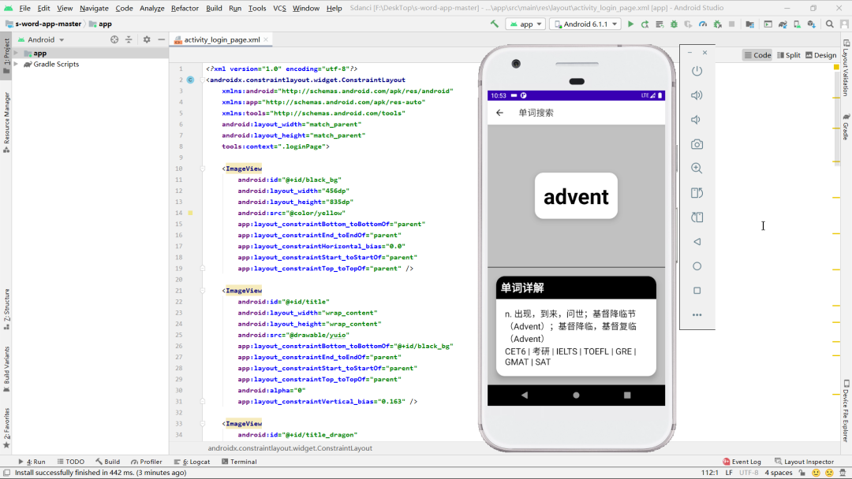
Task: Click the Apply Code Changes icon
Action: tap(659, 24)
